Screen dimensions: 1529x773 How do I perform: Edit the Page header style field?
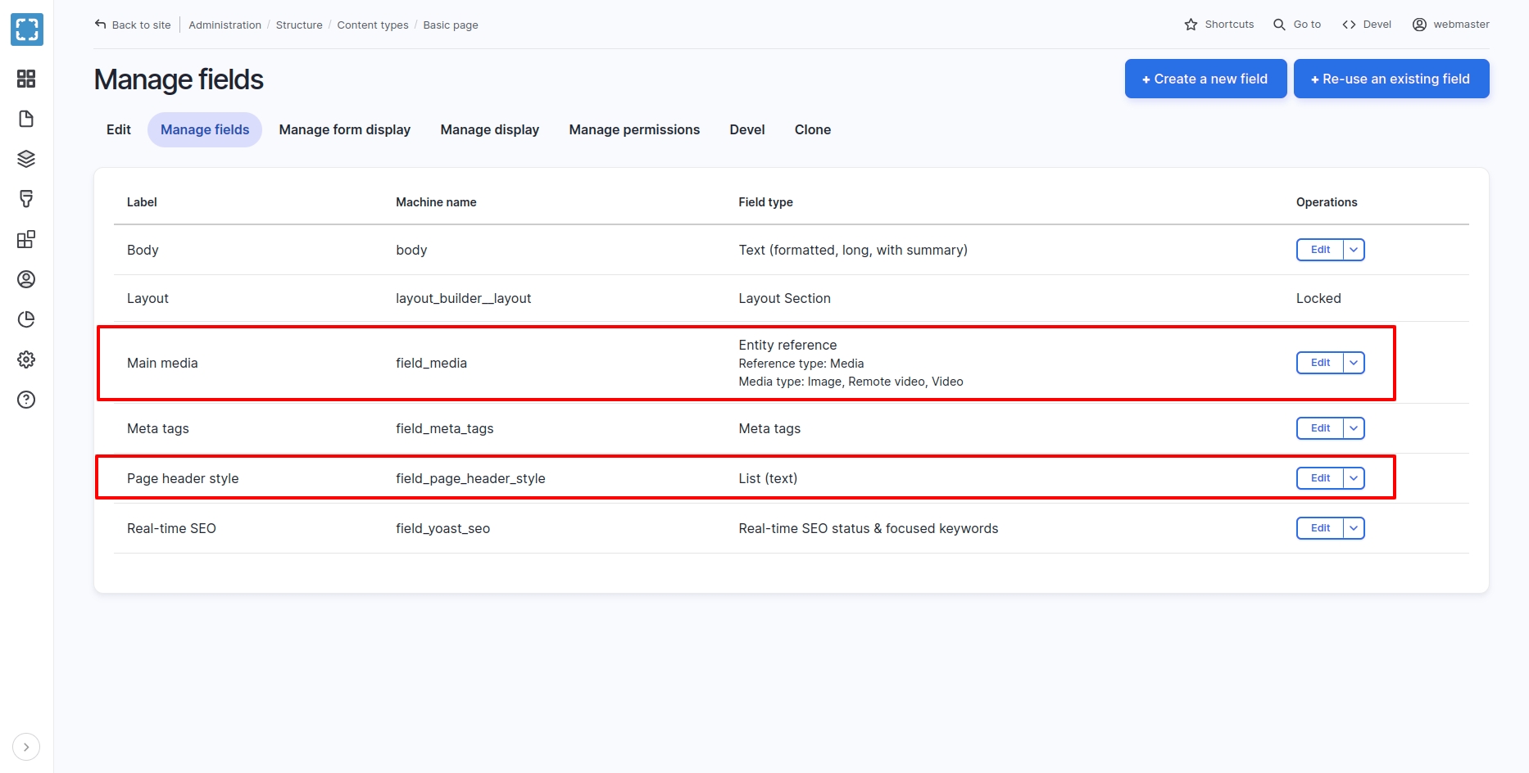(1320, 478)
